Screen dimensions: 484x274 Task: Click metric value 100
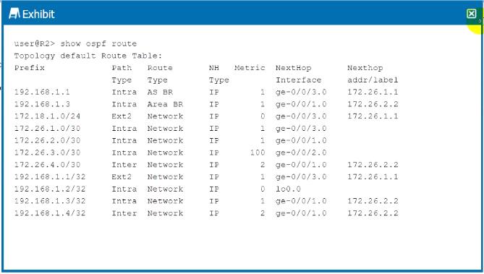pos(258,153)
